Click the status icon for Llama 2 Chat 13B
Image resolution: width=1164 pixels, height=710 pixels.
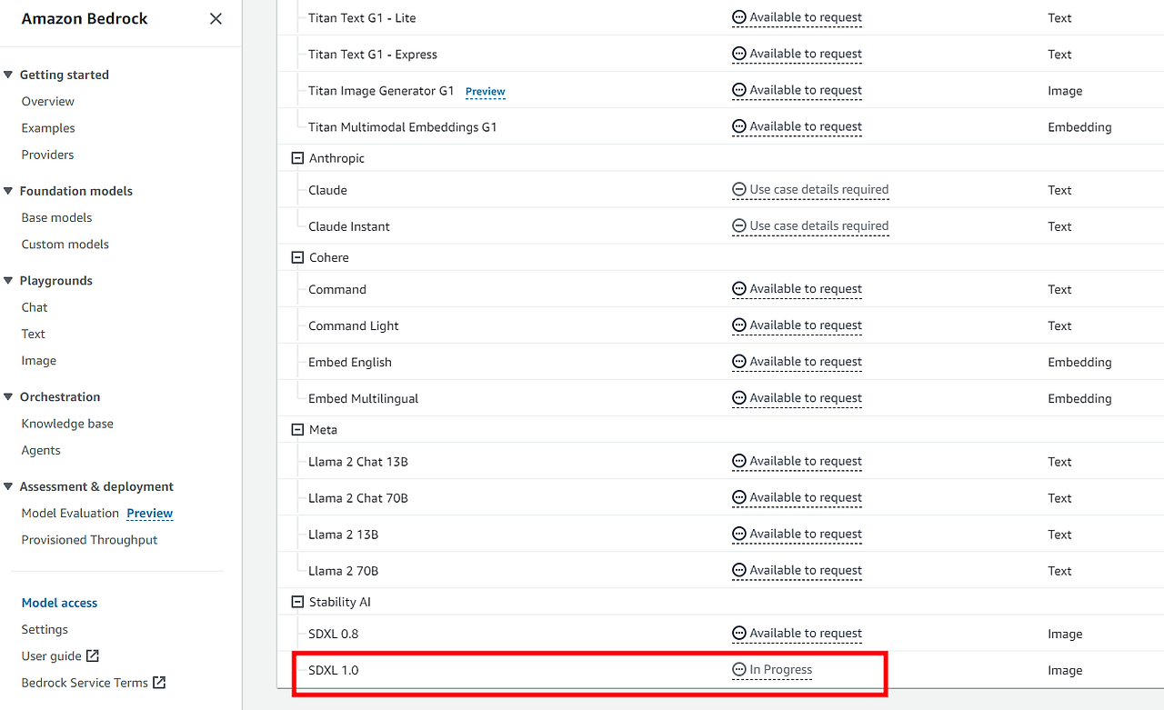(x=739, y=461)
